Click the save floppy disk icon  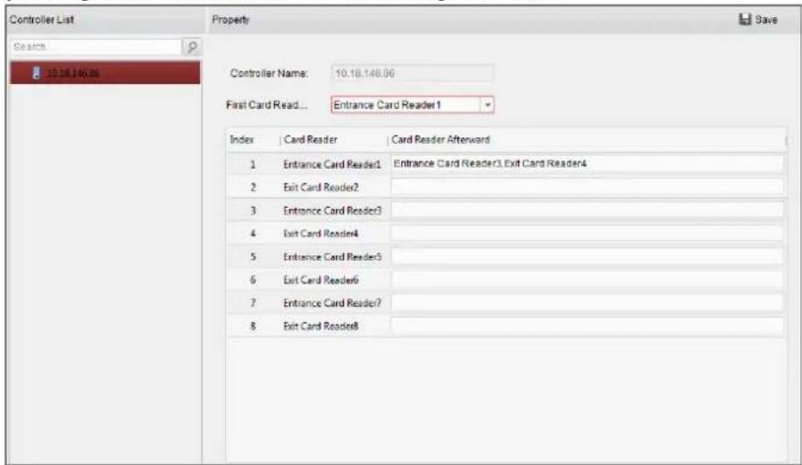745,20
